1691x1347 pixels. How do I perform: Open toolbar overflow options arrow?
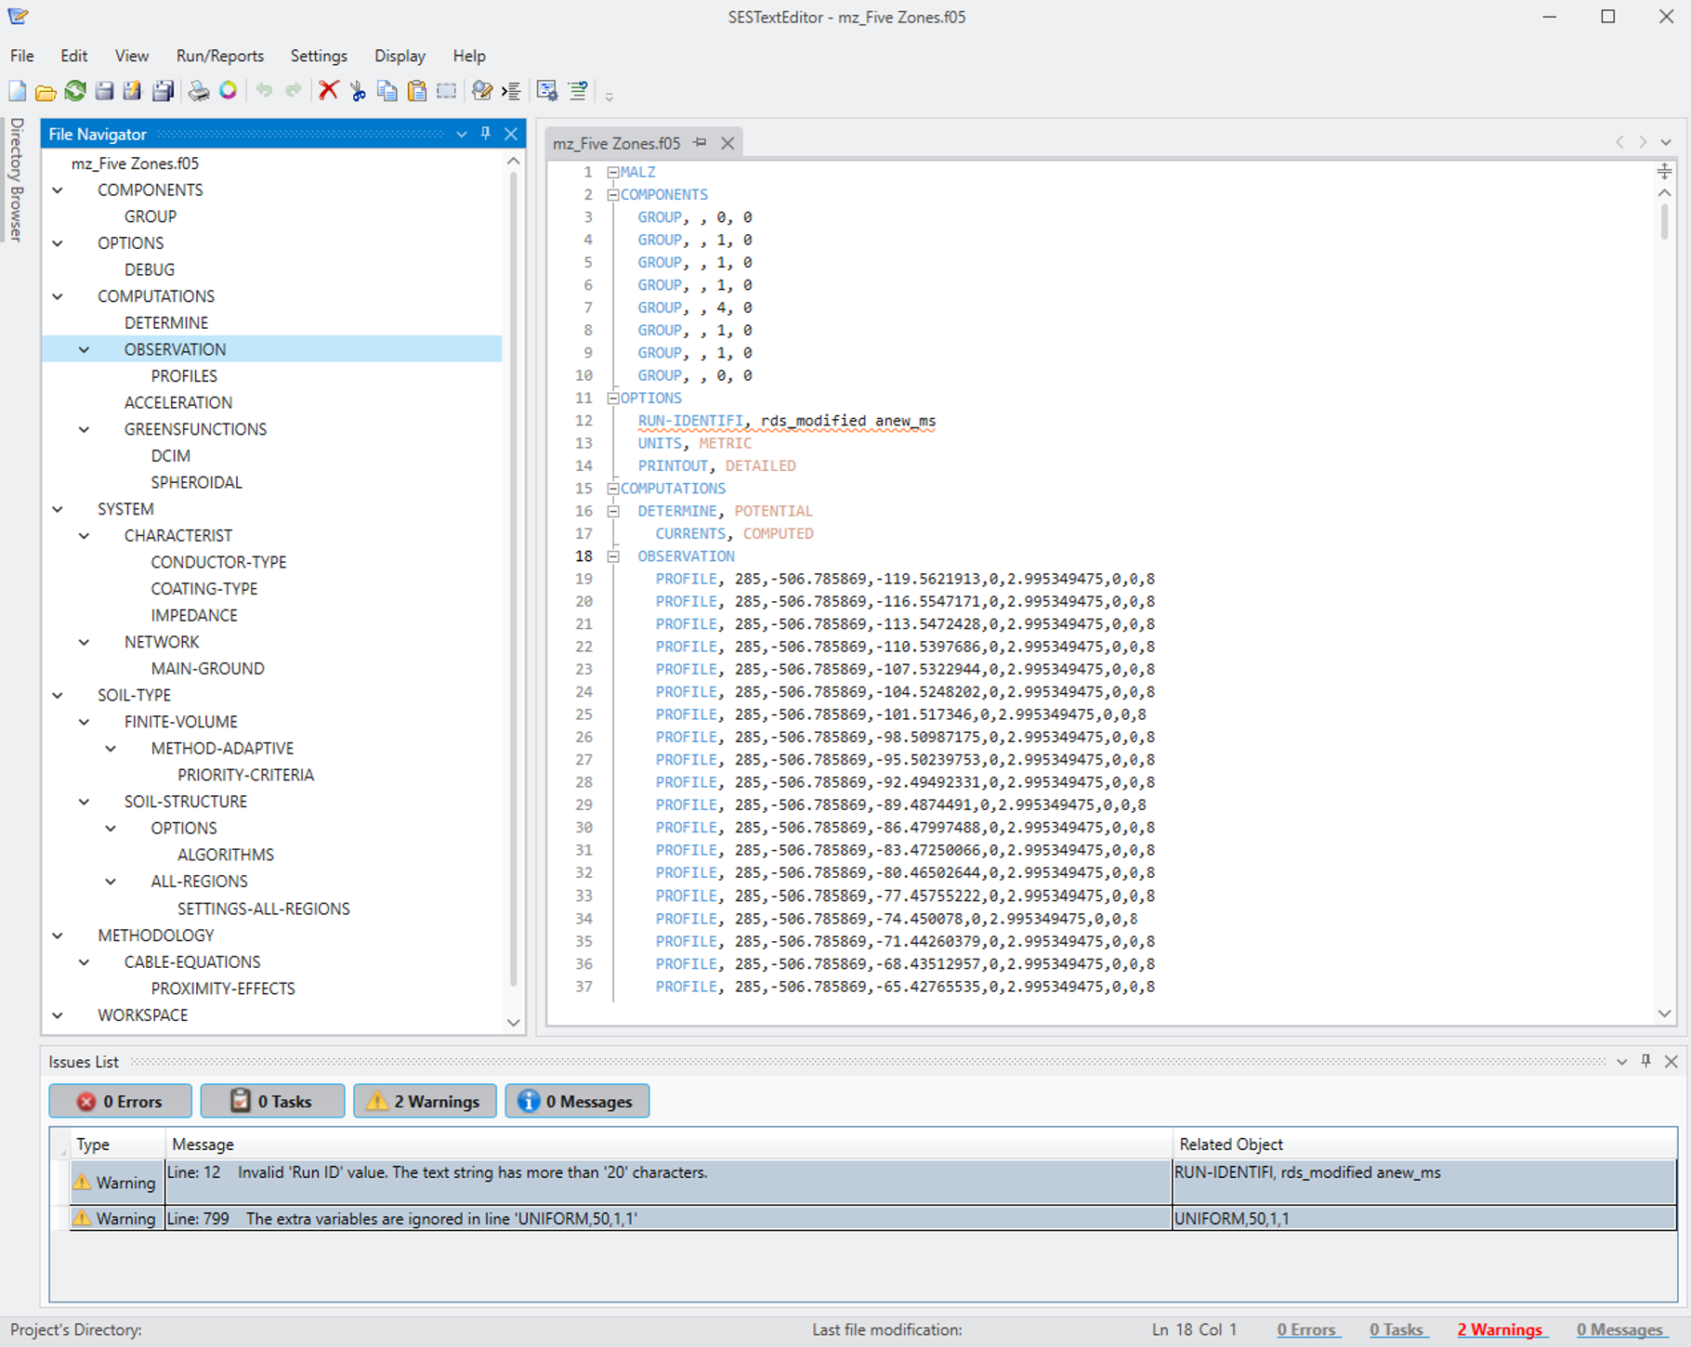click(610, 96)
